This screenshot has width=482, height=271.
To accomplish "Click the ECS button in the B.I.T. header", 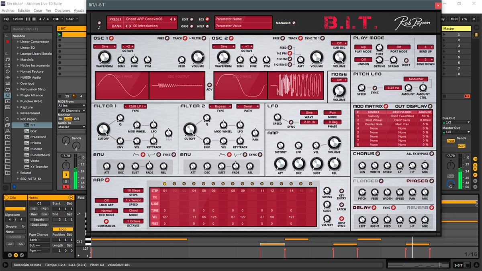I will (208, 19).
